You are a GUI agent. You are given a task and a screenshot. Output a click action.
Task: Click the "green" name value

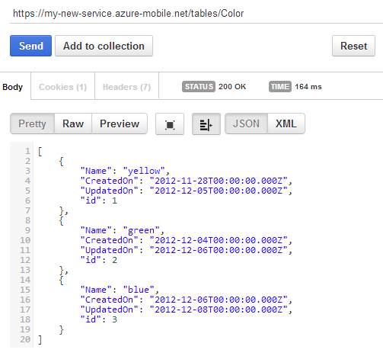coord(141,230)
